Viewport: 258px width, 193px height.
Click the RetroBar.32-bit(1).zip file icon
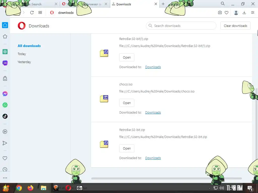(104, 53)
